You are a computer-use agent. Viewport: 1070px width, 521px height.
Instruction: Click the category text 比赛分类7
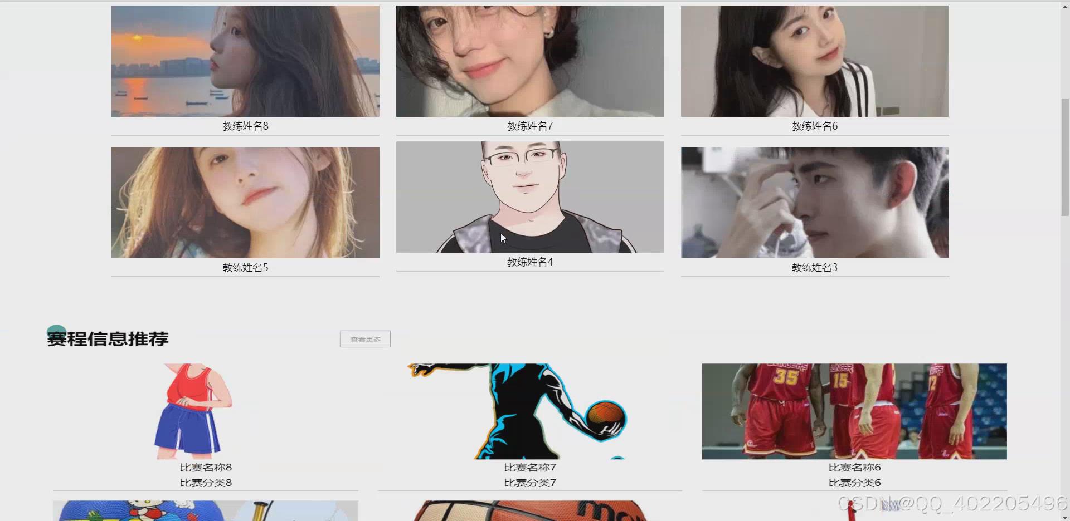point(530,483)
